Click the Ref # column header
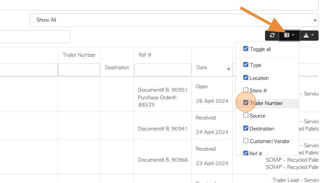This screenshot has height=183, width=327. coord(145,55)
